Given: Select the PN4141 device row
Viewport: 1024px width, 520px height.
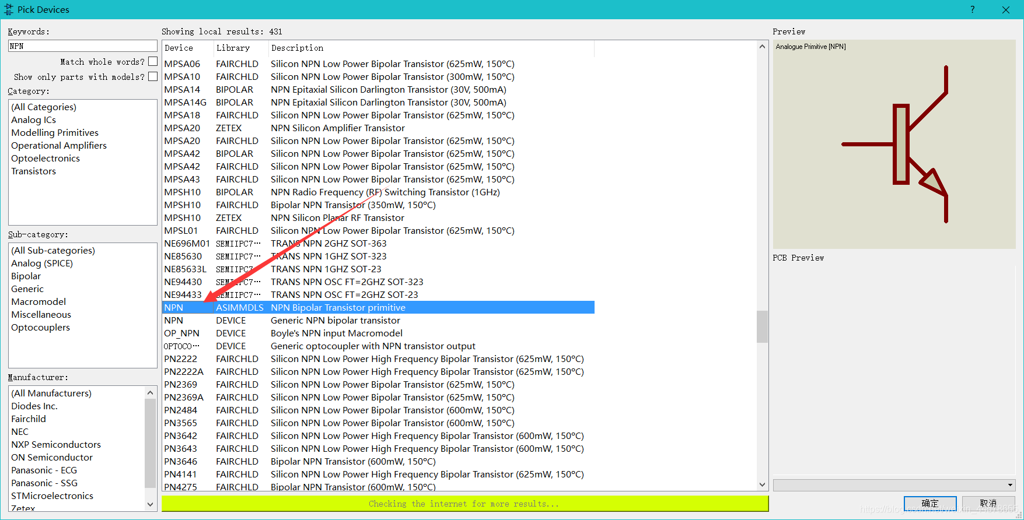Looking at the screenshot, I should coord(378,474).
